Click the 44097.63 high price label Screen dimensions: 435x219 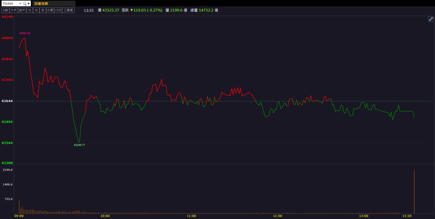25,33
